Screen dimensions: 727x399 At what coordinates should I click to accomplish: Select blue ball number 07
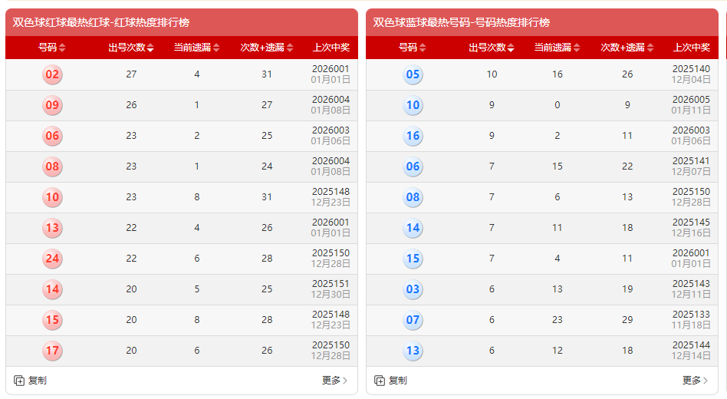click(x=413, y=321)
